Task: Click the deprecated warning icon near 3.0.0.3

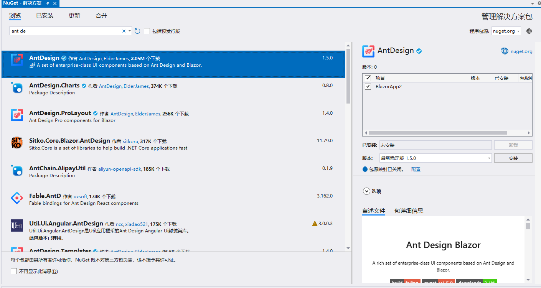Action: click(315, 223)
